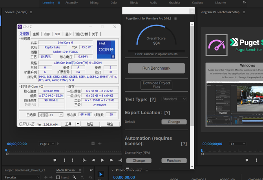
Task: Show hidden project panel tabs via the double-chevron
Action: [91, 170]
